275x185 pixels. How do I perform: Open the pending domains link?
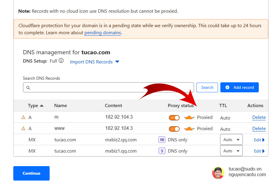[x=102, y=32]
